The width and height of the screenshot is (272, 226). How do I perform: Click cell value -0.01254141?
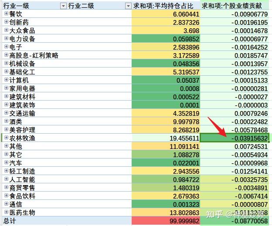[x=250, y=172]
